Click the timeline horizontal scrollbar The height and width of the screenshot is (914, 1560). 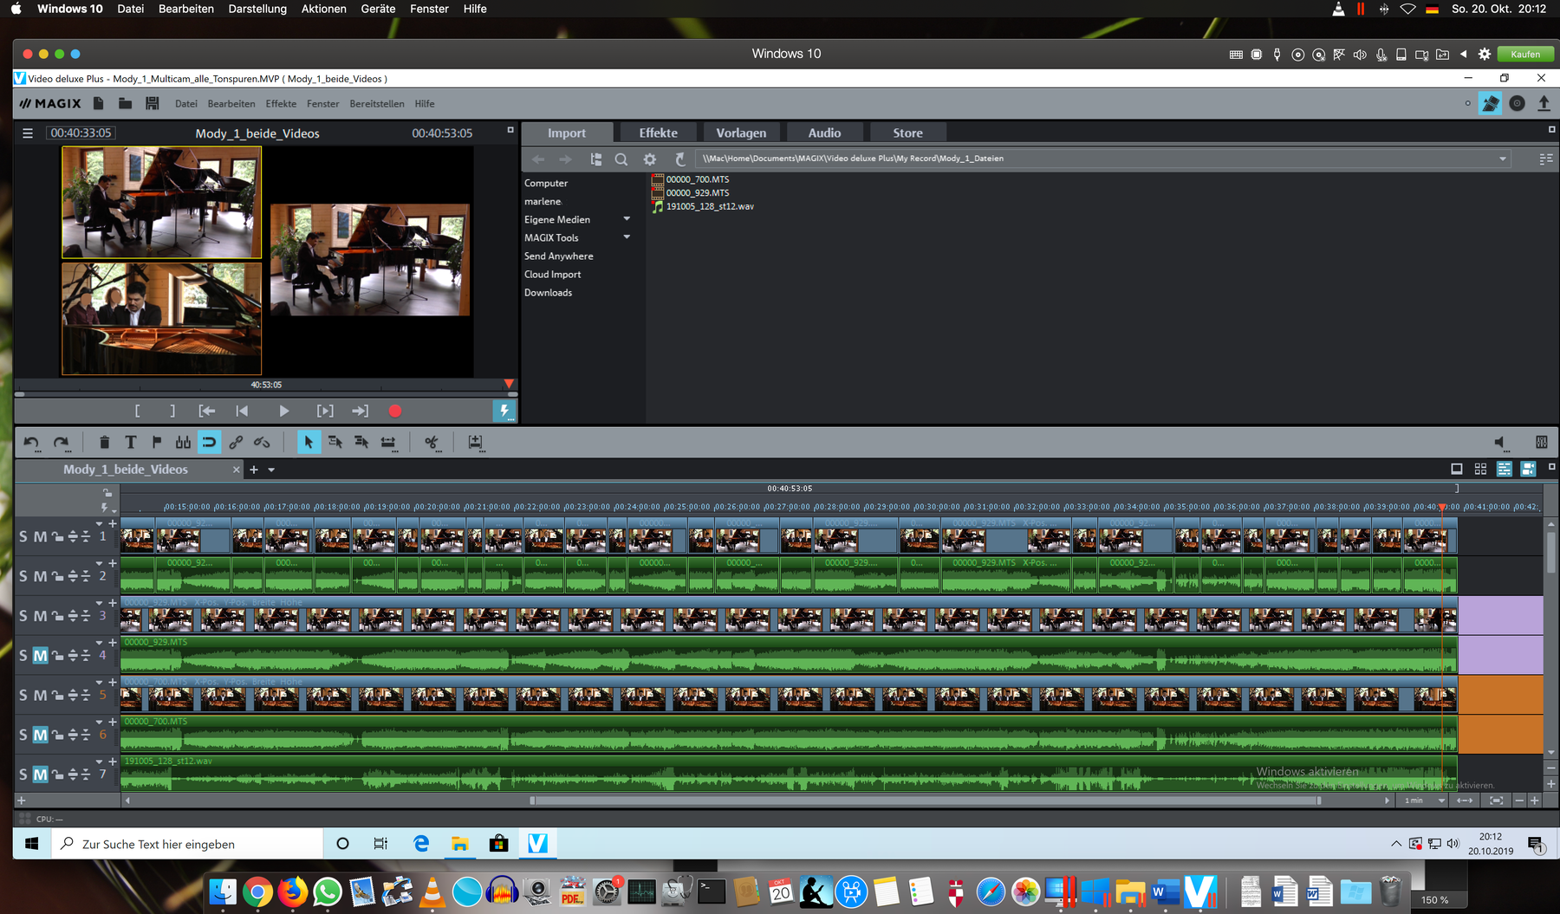(926, 801)
